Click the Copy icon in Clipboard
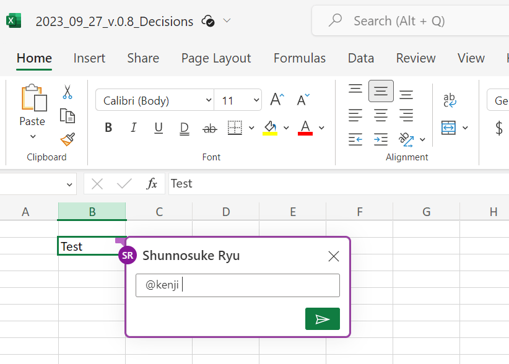The width and height of the screenshot is (509, 364). click(x=67, y=116)
